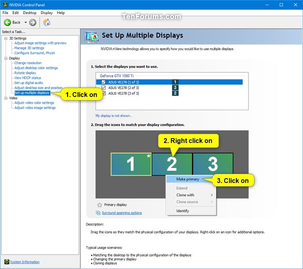
Task: Click the Video category label
Action: [x=13, y=98]
